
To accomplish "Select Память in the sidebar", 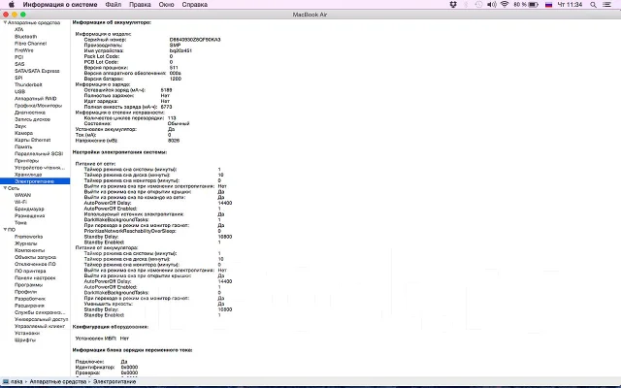I will coord(23,146).
